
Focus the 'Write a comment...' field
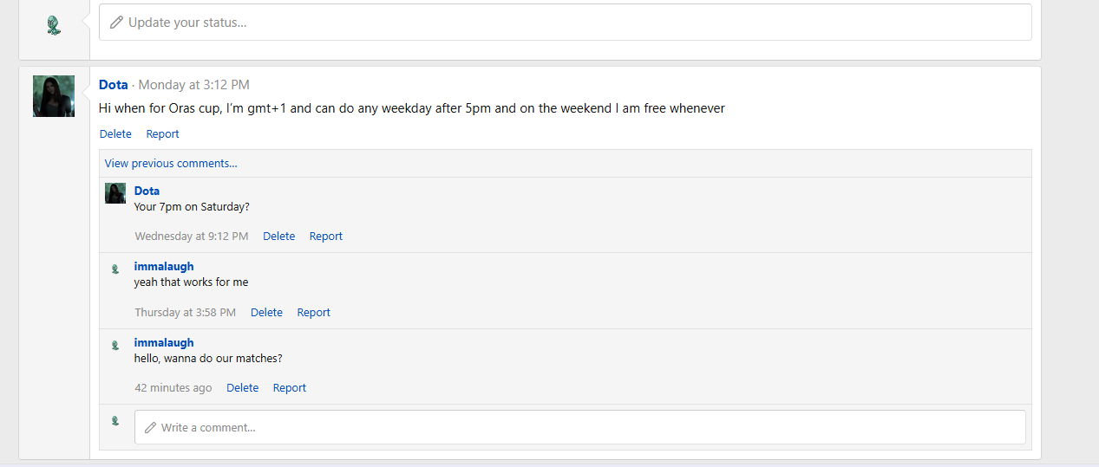tap(579, 427)
